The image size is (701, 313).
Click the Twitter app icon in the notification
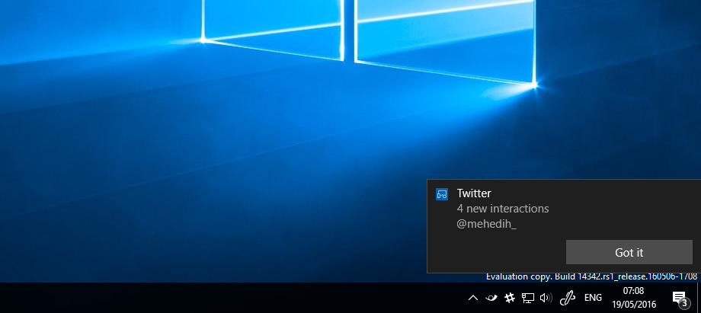click(442, 194)
